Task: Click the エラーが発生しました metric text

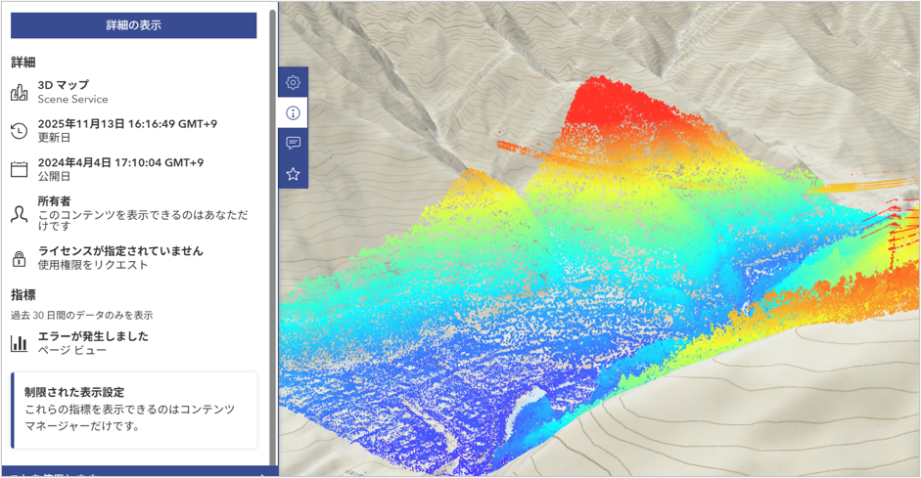Action: pyautogui.click(x=93, y=335)
